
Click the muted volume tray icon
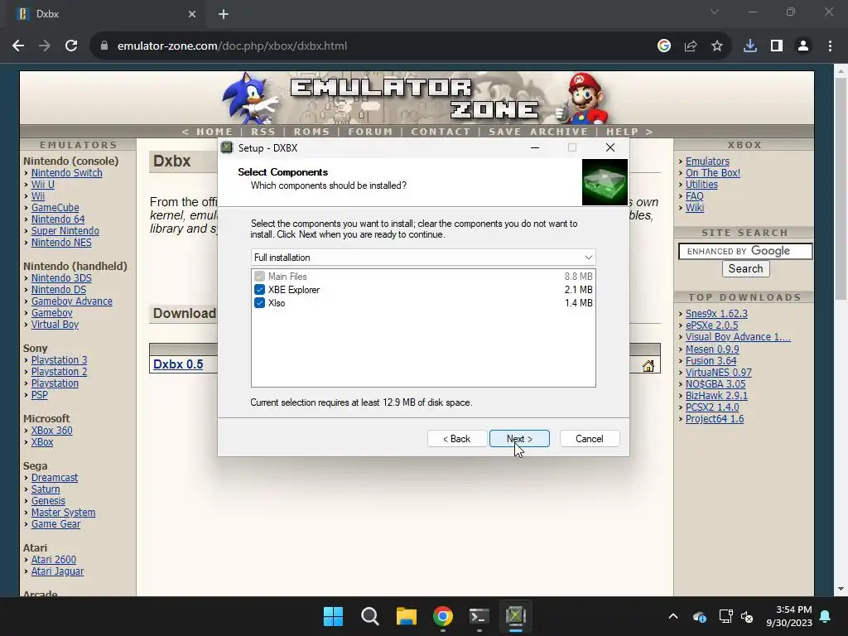748,616
